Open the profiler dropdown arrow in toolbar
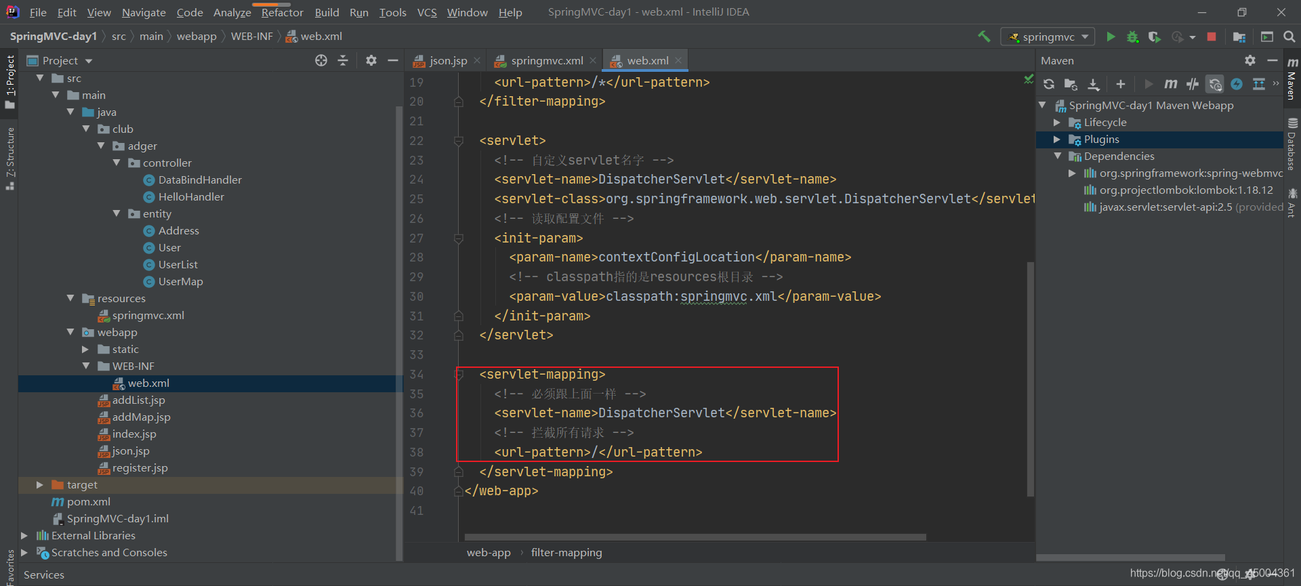The image size is (1301, 586). pos(1192,37)
